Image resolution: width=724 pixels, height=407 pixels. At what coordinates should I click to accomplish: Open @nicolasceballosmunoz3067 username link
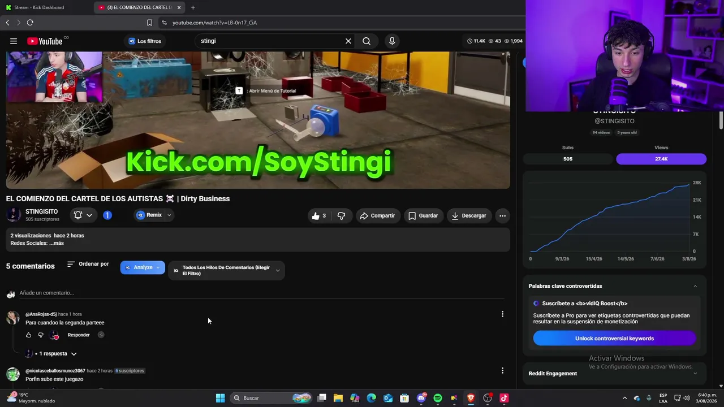coord(55,370)
